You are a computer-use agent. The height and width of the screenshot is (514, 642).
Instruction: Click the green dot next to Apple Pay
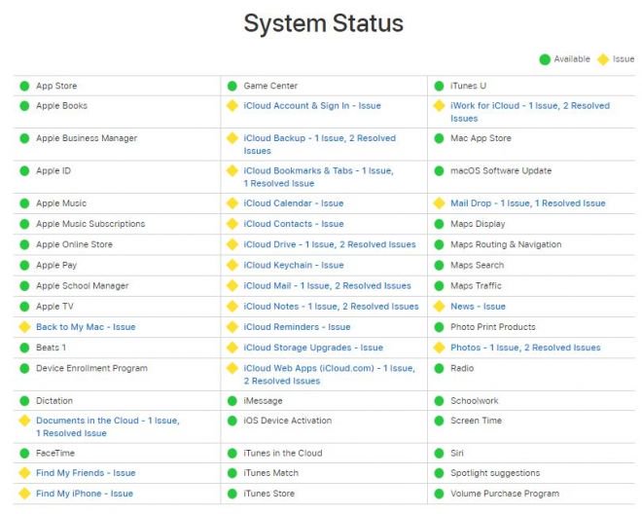[24, 265]
